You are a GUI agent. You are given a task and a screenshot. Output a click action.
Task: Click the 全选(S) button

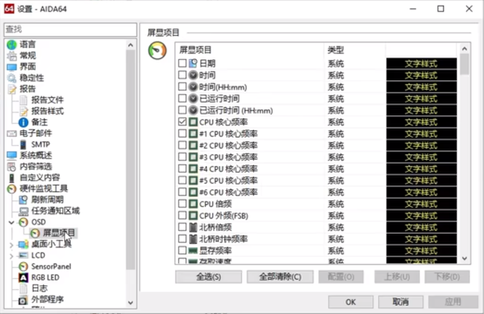point(209,277)
